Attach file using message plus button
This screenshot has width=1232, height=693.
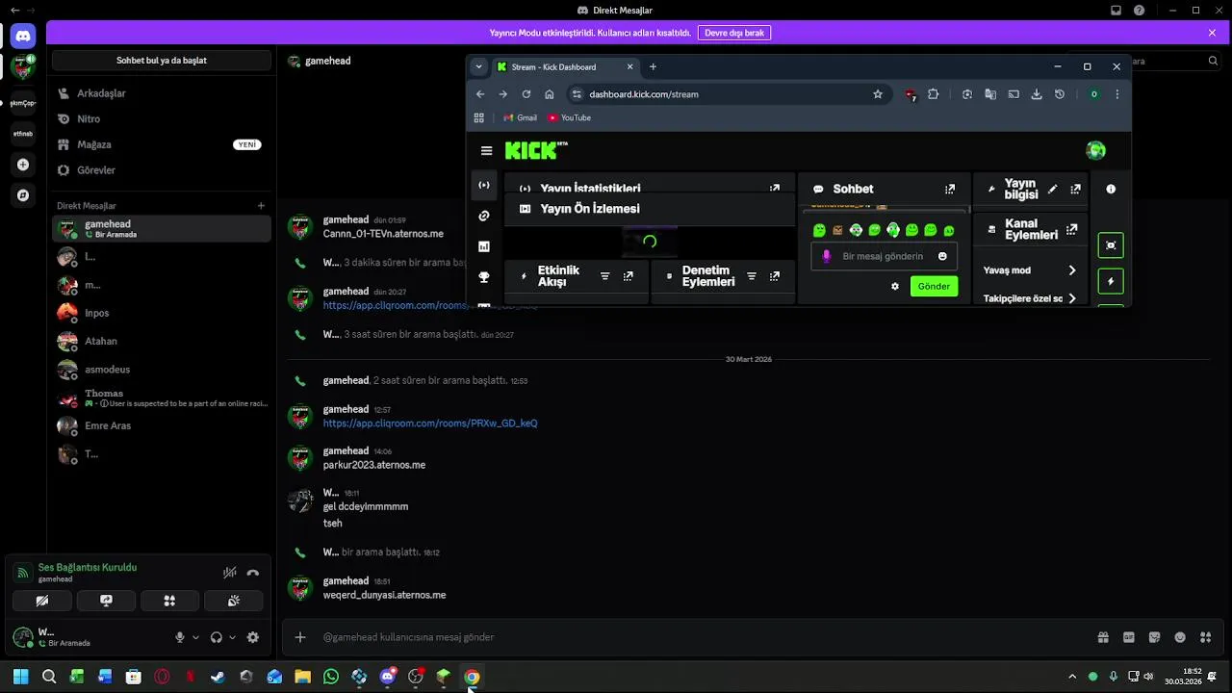coord(300,637)
